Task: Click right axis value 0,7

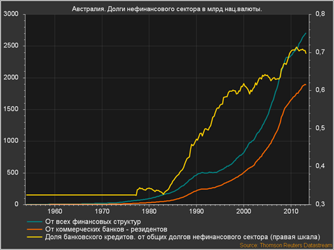Action: [320, 52]
